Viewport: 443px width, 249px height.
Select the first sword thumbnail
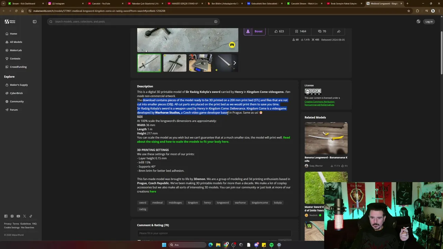149,63
